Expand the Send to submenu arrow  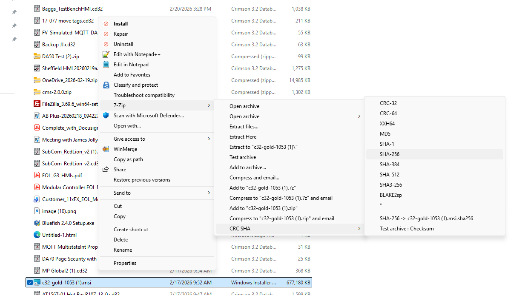tap(209, 193)
